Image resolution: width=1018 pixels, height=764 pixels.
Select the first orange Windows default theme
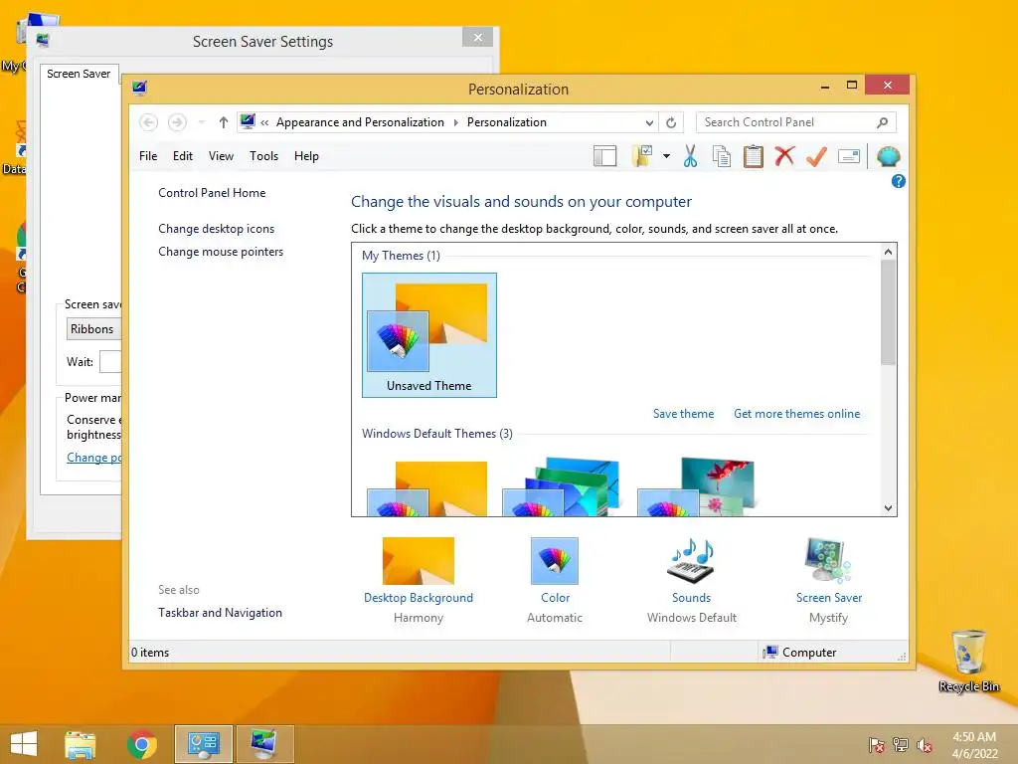427,487
